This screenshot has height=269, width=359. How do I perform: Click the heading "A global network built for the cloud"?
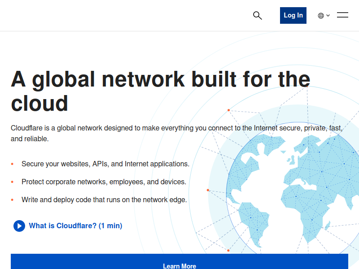pos(160,91)
